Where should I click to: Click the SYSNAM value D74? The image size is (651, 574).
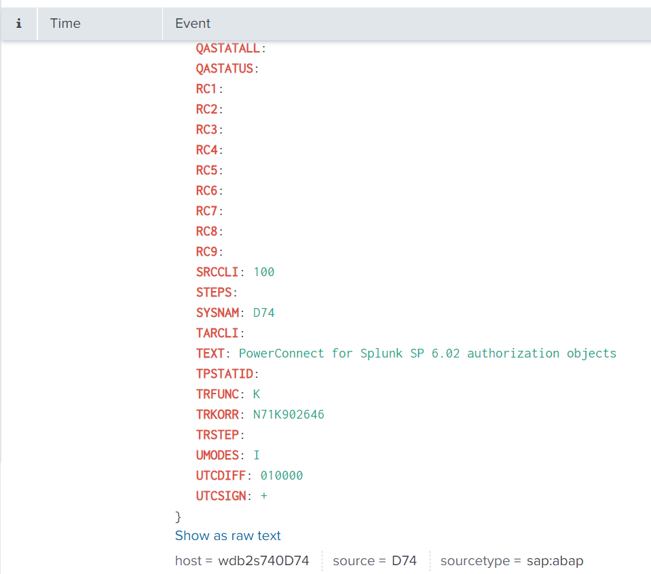263,313
